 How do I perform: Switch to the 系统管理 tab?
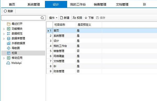pyautogui.click(x=34, y=4)
